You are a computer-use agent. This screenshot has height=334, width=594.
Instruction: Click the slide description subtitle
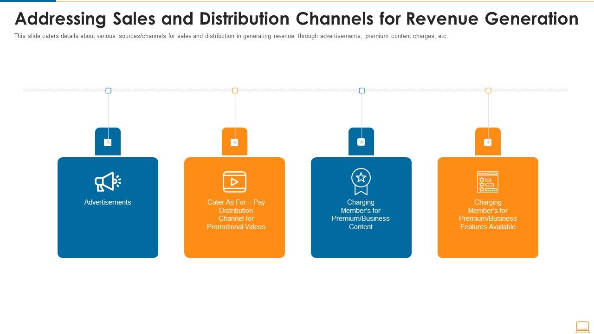pyautogui.click(x=231, y=36)
